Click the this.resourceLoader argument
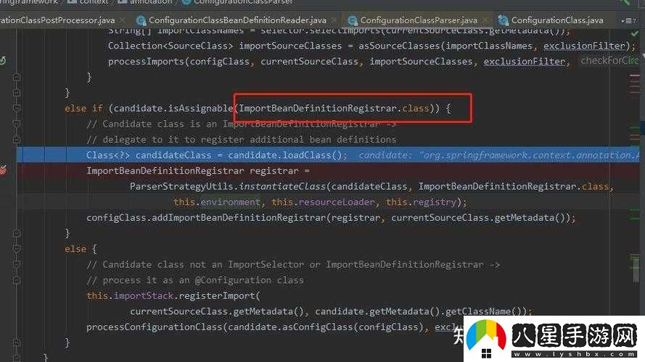645x362 pixels. point(322,202)
